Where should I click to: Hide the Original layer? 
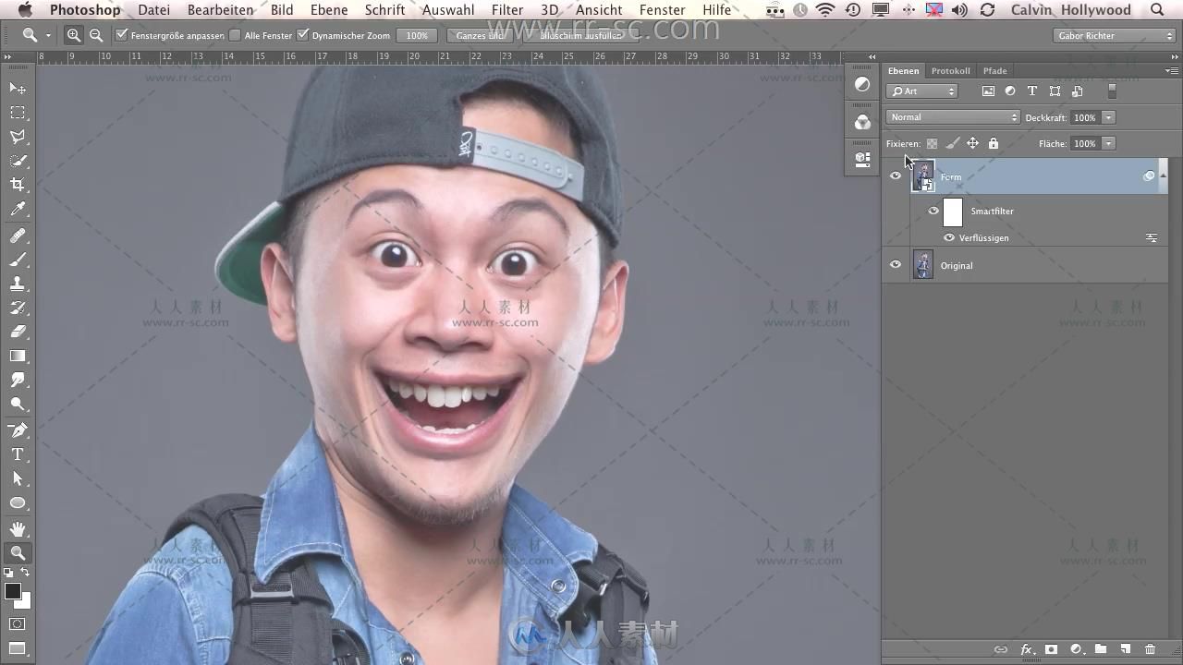[895, 265]
